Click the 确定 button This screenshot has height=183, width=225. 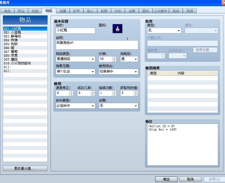166,179
